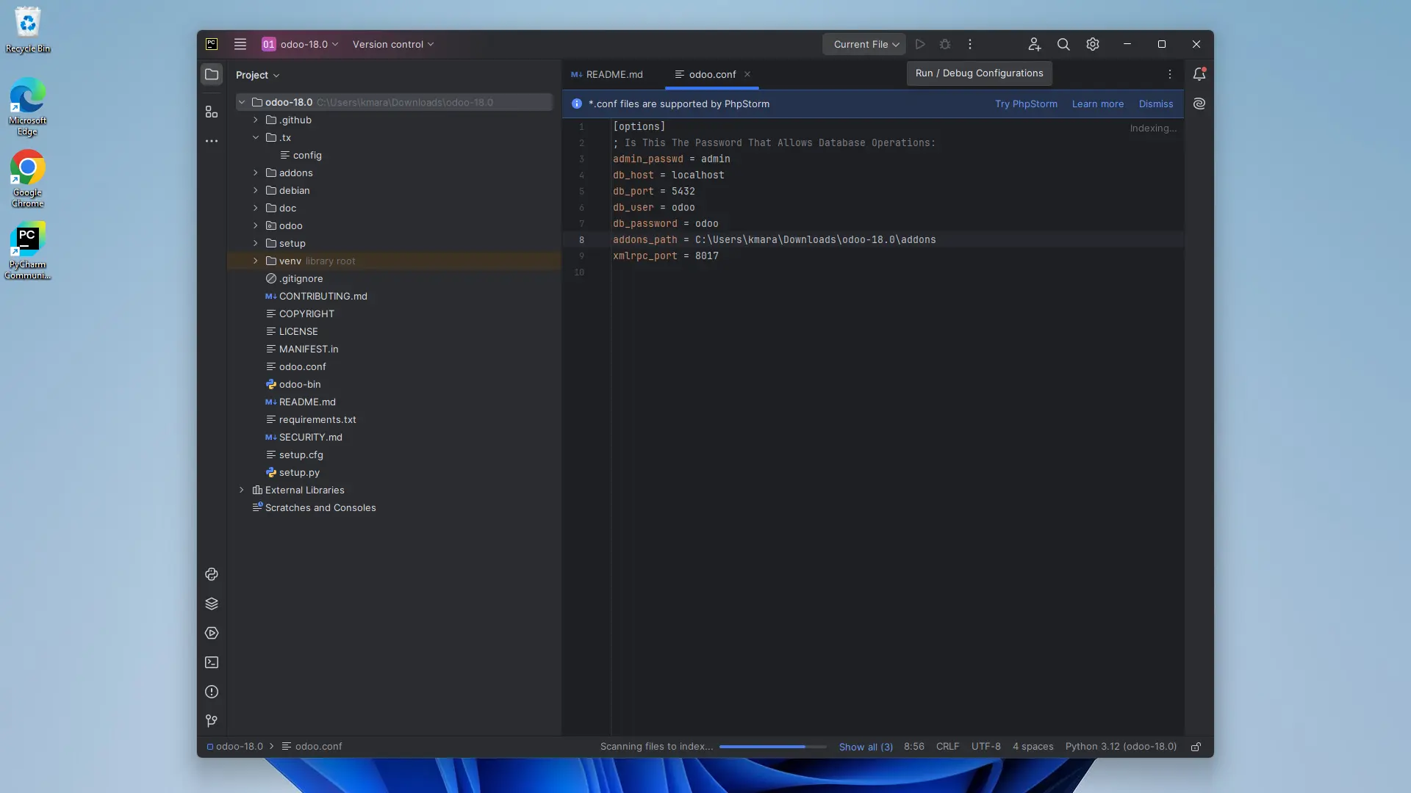The image size is (1411, 793).
Task: Click the indexing progress bar
Action: [x=772, y=747]
